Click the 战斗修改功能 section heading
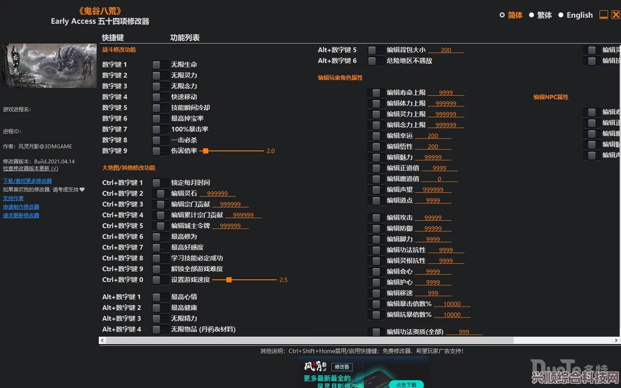Image resolution: width=621 pixels, height=388 pixels. pos(119,50)
